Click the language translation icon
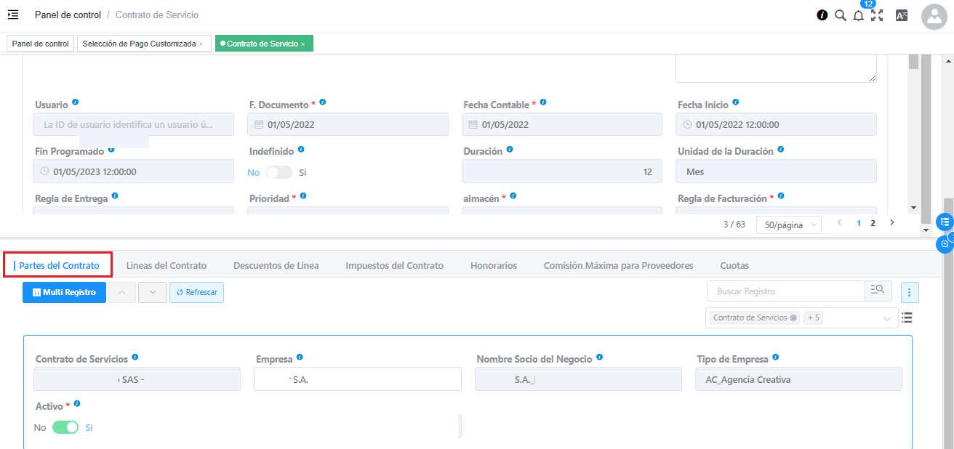This screenshot has width=954, height=449. click(x=902, y=15)
